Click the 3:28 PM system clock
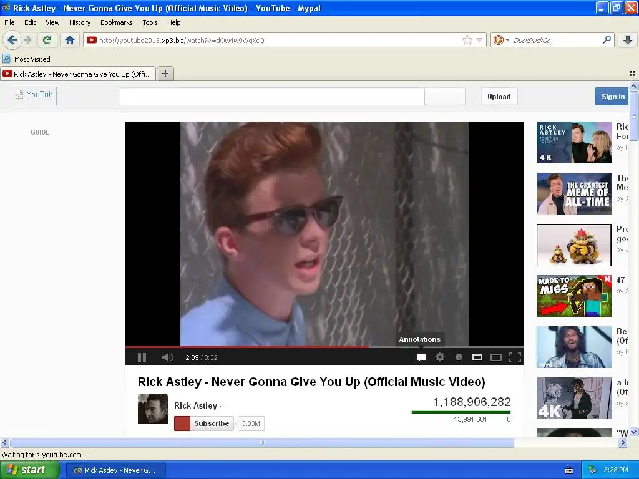 point(616,470)
